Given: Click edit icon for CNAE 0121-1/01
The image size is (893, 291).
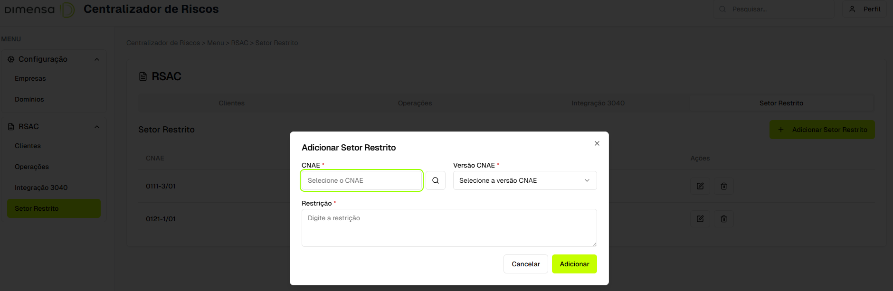Looking at the screenshot, I should click(x=700, y=219).
